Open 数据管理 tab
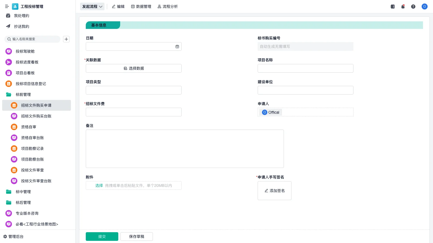 click(x=141, y=6)
